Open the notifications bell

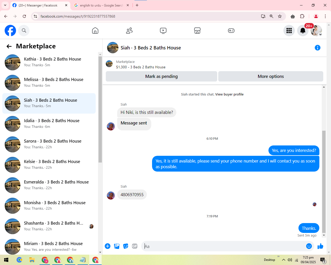tap(303, 31)
